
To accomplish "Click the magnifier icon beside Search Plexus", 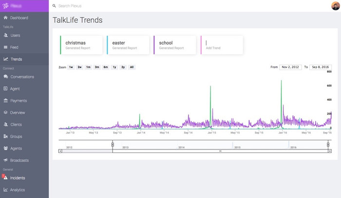I will pos(54,6).
